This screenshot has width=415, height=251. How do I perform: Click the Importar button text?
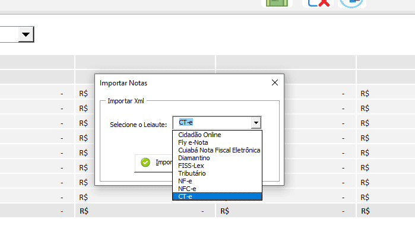click(x=164, y=163)
